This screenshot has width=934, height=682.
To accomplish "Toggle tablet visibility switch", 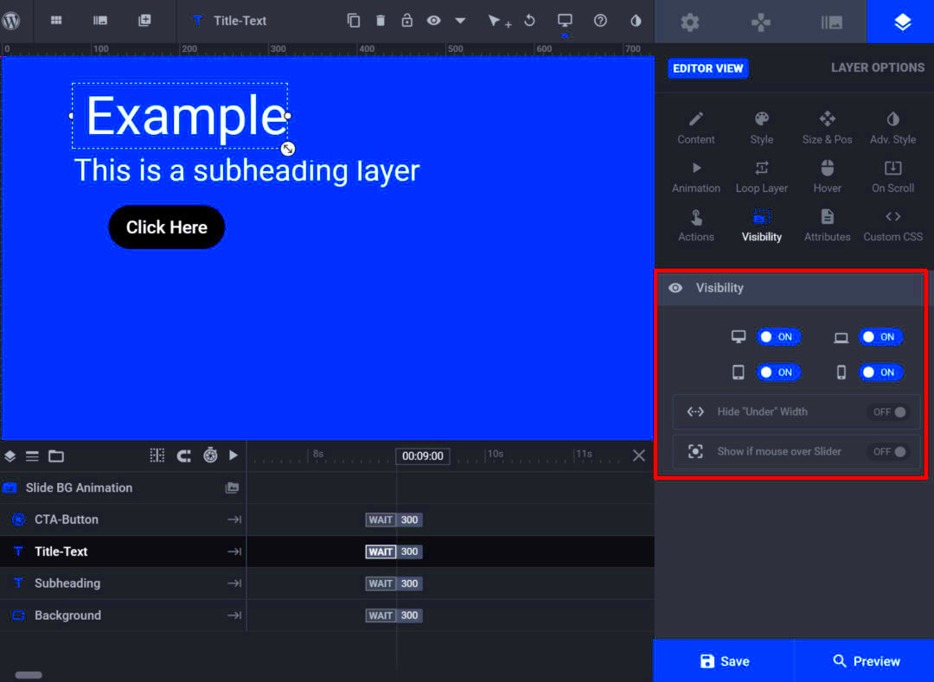I will [x=778, y=373].
